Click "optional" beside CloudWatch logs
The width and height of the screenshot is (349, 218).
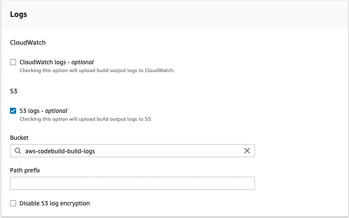pyautogui.click(x=83, y=62)
